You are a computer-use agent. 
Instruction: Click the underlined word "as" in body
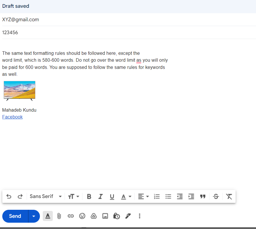(x=139, y=60)
